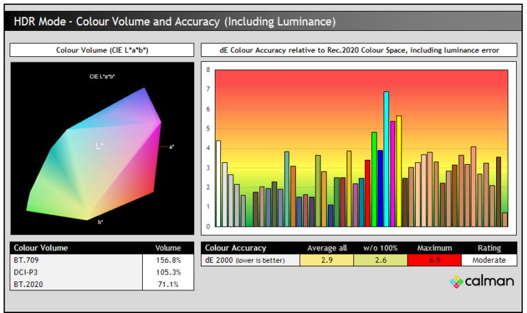
Task: Select the tallest cyan bar in chart
Action: coord(386,159)
